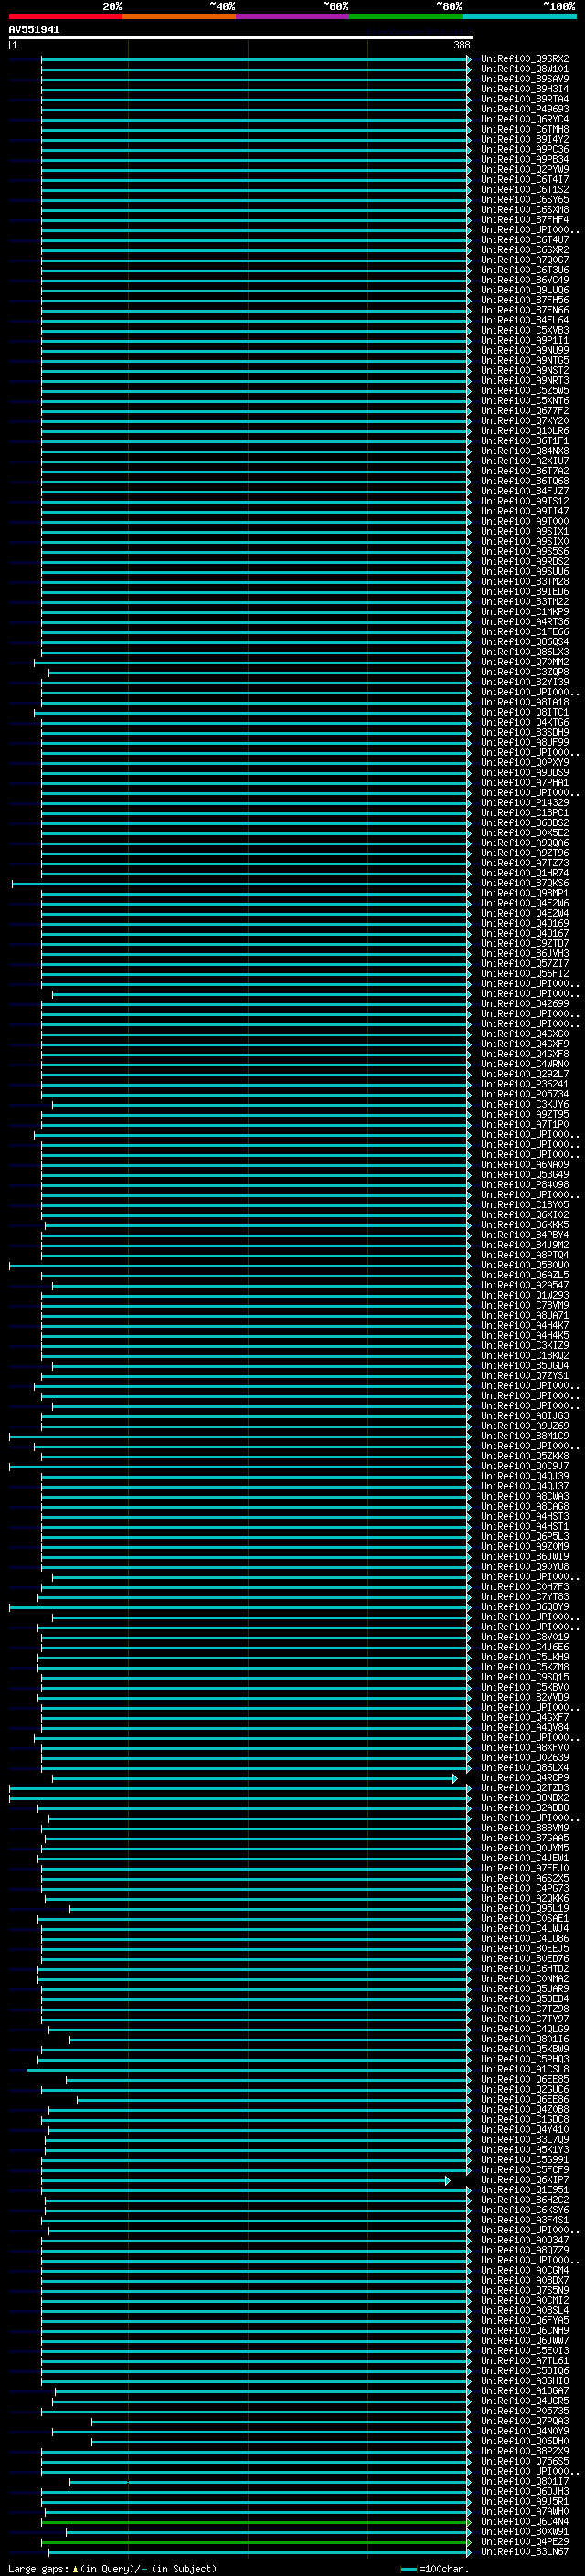The height and width of the screenshot is (2576, 585).
Task: Click UniRef100_B6VC49 label
Action: [525, 280]
